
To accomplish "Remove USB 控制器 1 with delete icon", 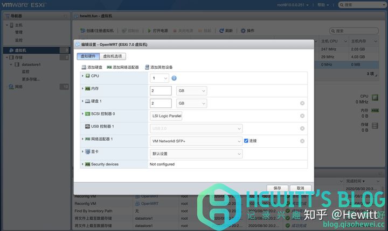I will pyautogui.click(x=302, y=128).
